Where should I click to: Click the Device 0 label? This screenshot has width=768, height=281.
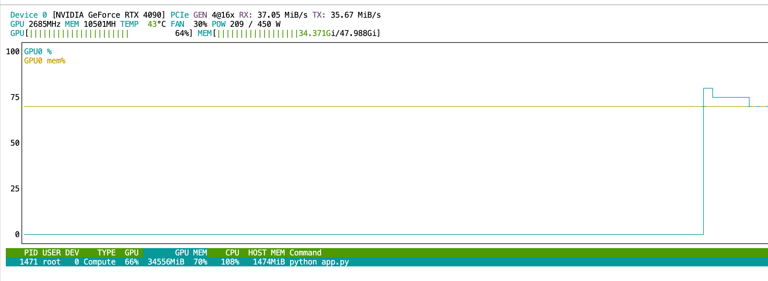click(28, 15)
